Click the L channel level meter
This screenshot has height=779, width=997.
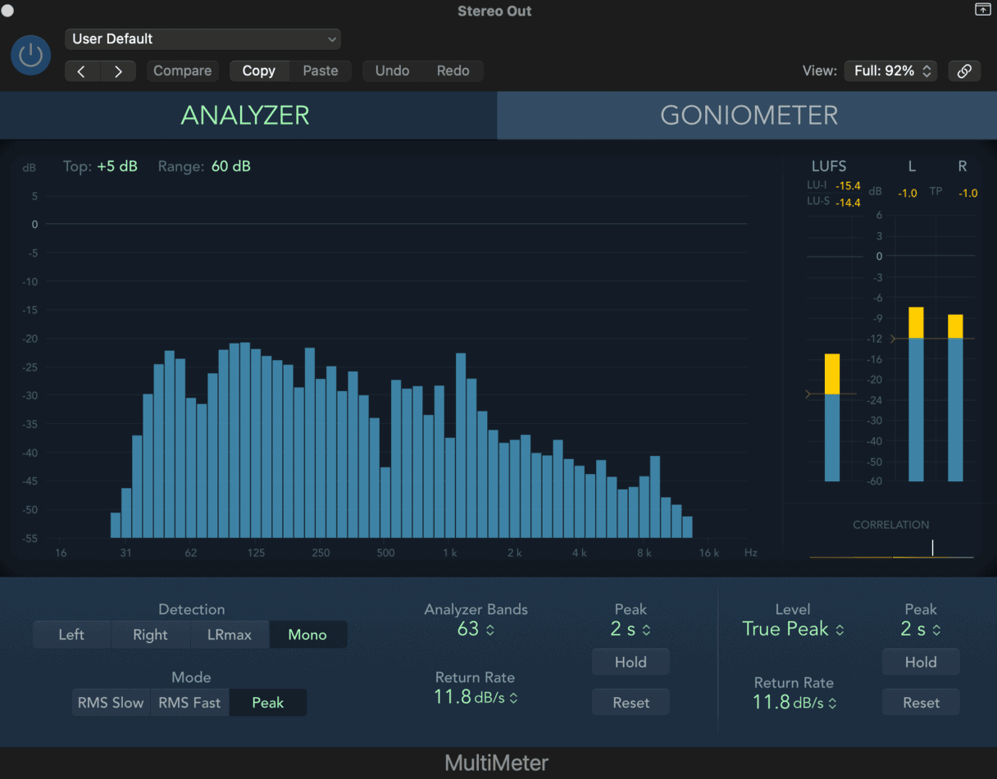click(x=916, y=394)
